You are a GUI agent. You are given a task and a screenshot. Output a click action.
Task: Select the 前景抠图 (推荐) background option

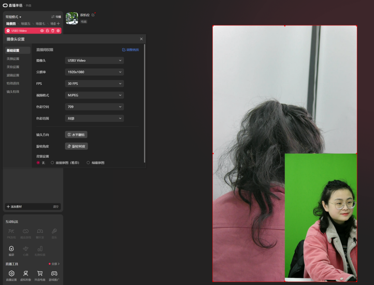(65, 163)
